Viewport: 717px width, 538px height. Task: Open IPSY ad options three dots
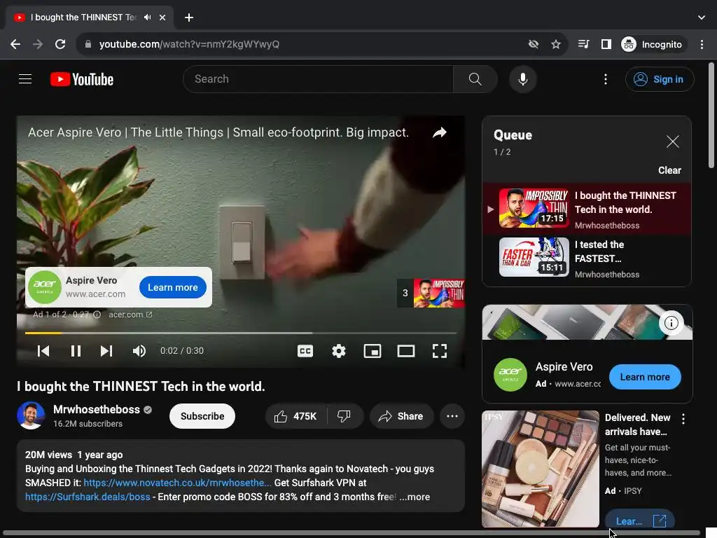pyautogui.click(x=683, y=419)
